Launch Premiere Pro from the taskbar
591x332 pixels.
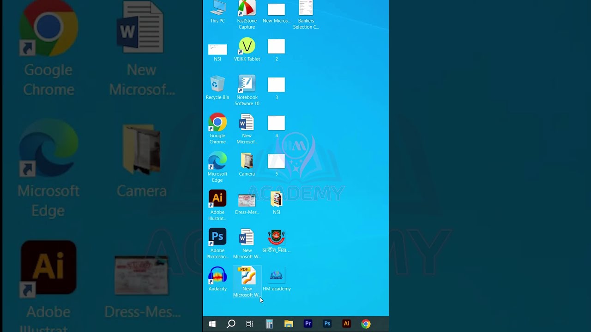pos(308,324)
